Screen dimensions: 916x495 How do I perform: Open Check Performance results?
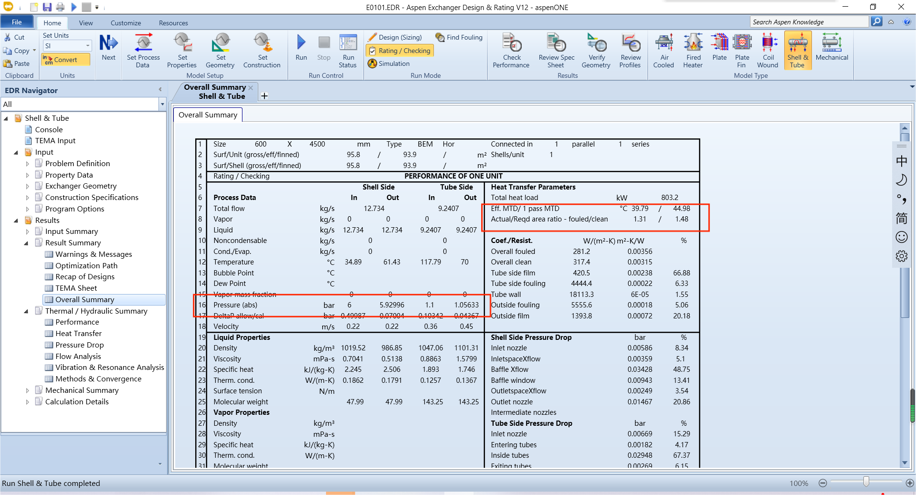pyautogui.click(x=511, y=51)
